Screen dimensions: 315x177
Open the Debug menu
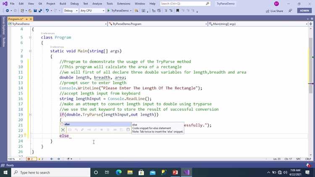[x=74, y=4]
